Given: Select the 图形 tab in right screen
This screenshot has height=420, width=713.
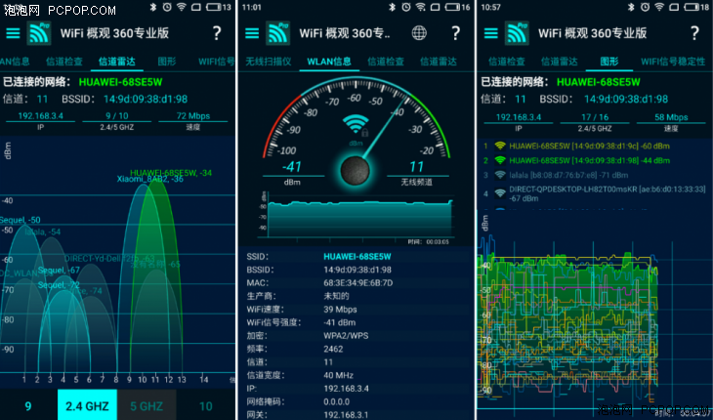Looking at the screenshot, I should (608, 62).
